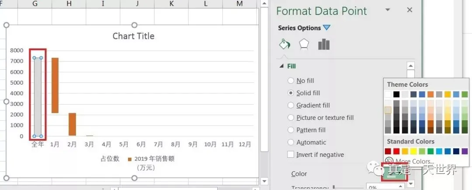Screen dimensions: 472x190
Task: Select the No fill option
Action: click(x=291, y=81)
